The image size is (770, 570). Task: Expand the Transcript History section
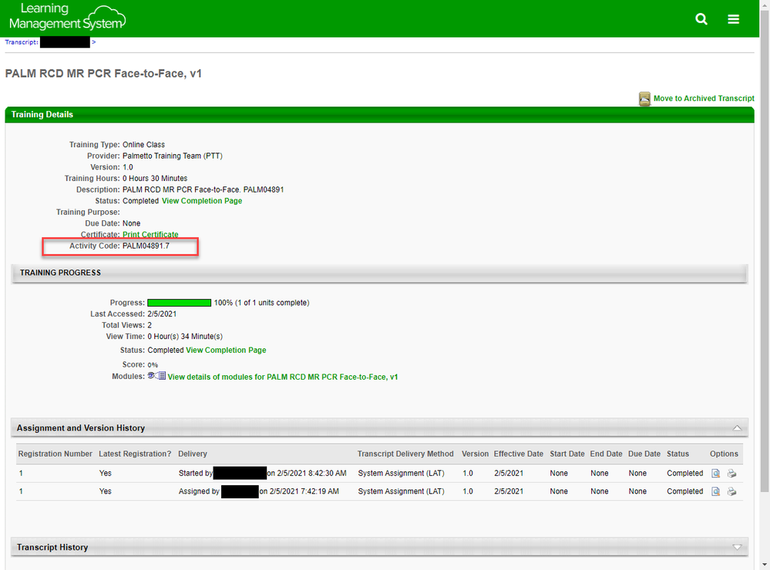click(737, 547)
